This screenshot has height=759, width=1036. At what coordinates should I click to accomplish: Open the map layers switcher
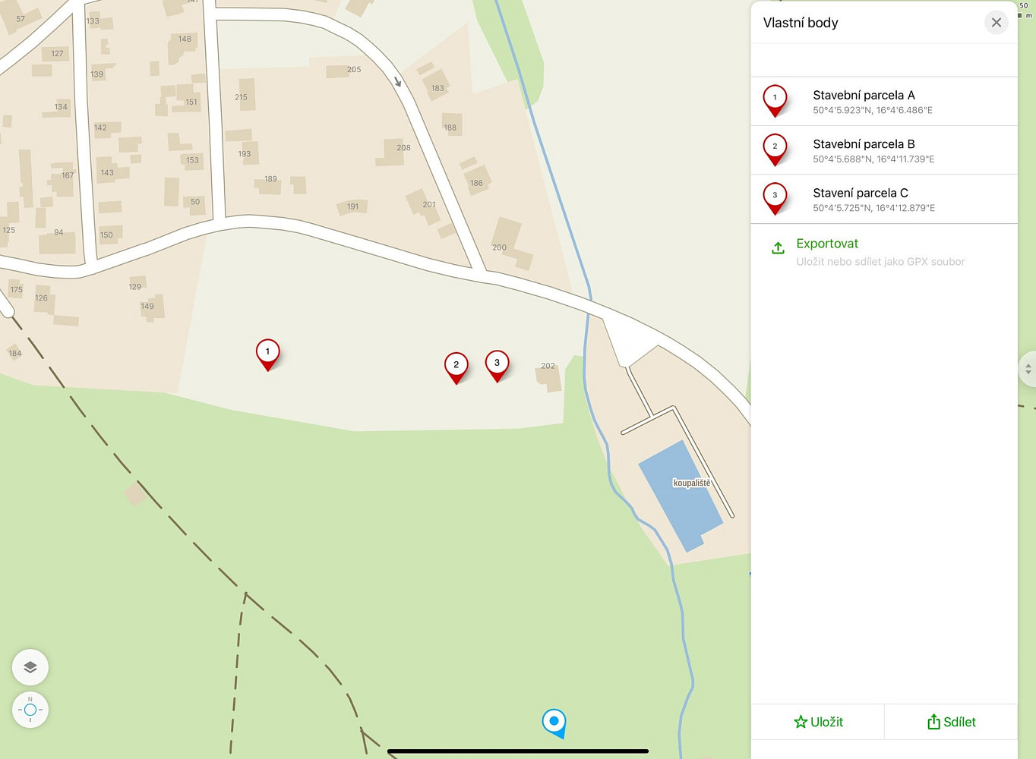point(30,668)
